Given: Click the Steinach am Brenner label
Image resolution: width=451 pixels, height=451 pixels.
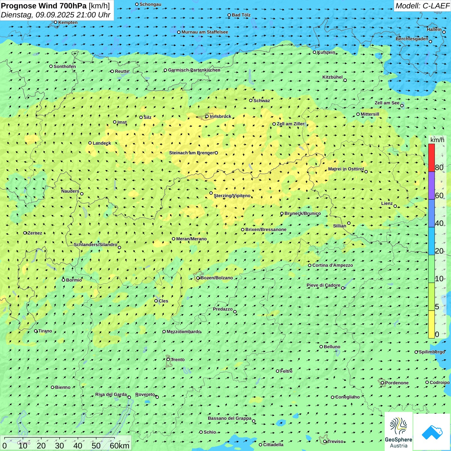Looking at the screenshot, I should pos(192,153).
